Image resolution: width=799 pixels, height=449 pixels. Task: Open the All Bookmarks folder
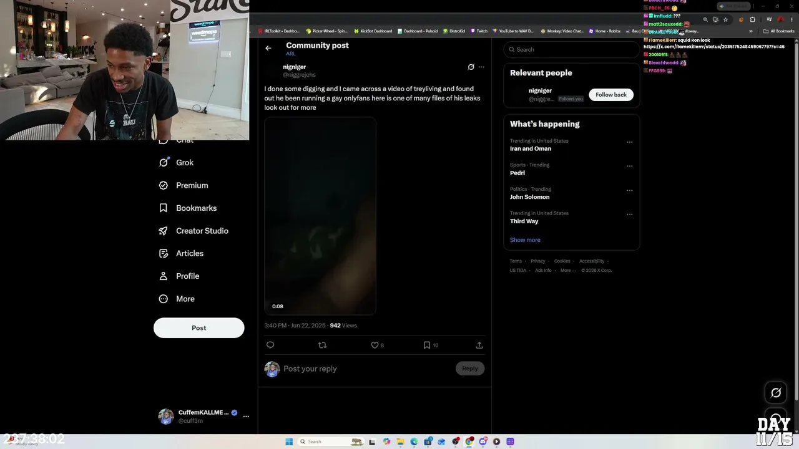coord(778,31)
